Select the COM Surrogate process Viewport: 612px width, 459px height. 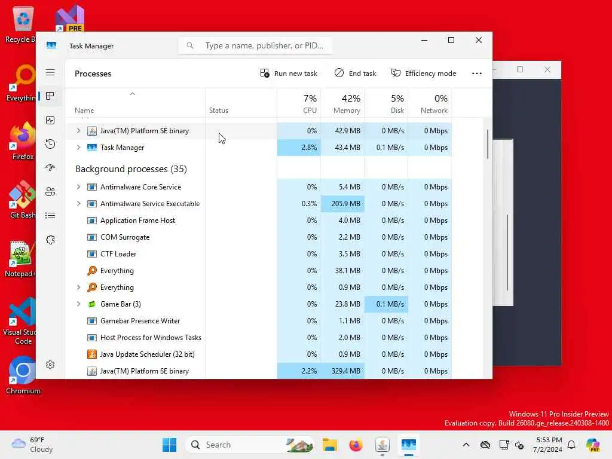coord(258,237)
